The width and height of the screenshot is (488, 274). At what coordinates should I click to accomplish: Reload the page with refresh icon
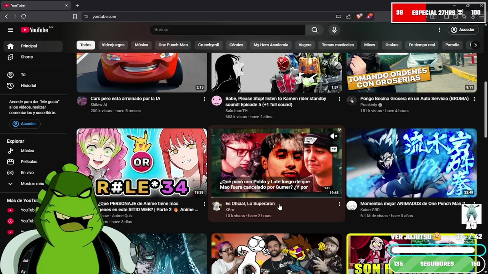coord(24,16)
